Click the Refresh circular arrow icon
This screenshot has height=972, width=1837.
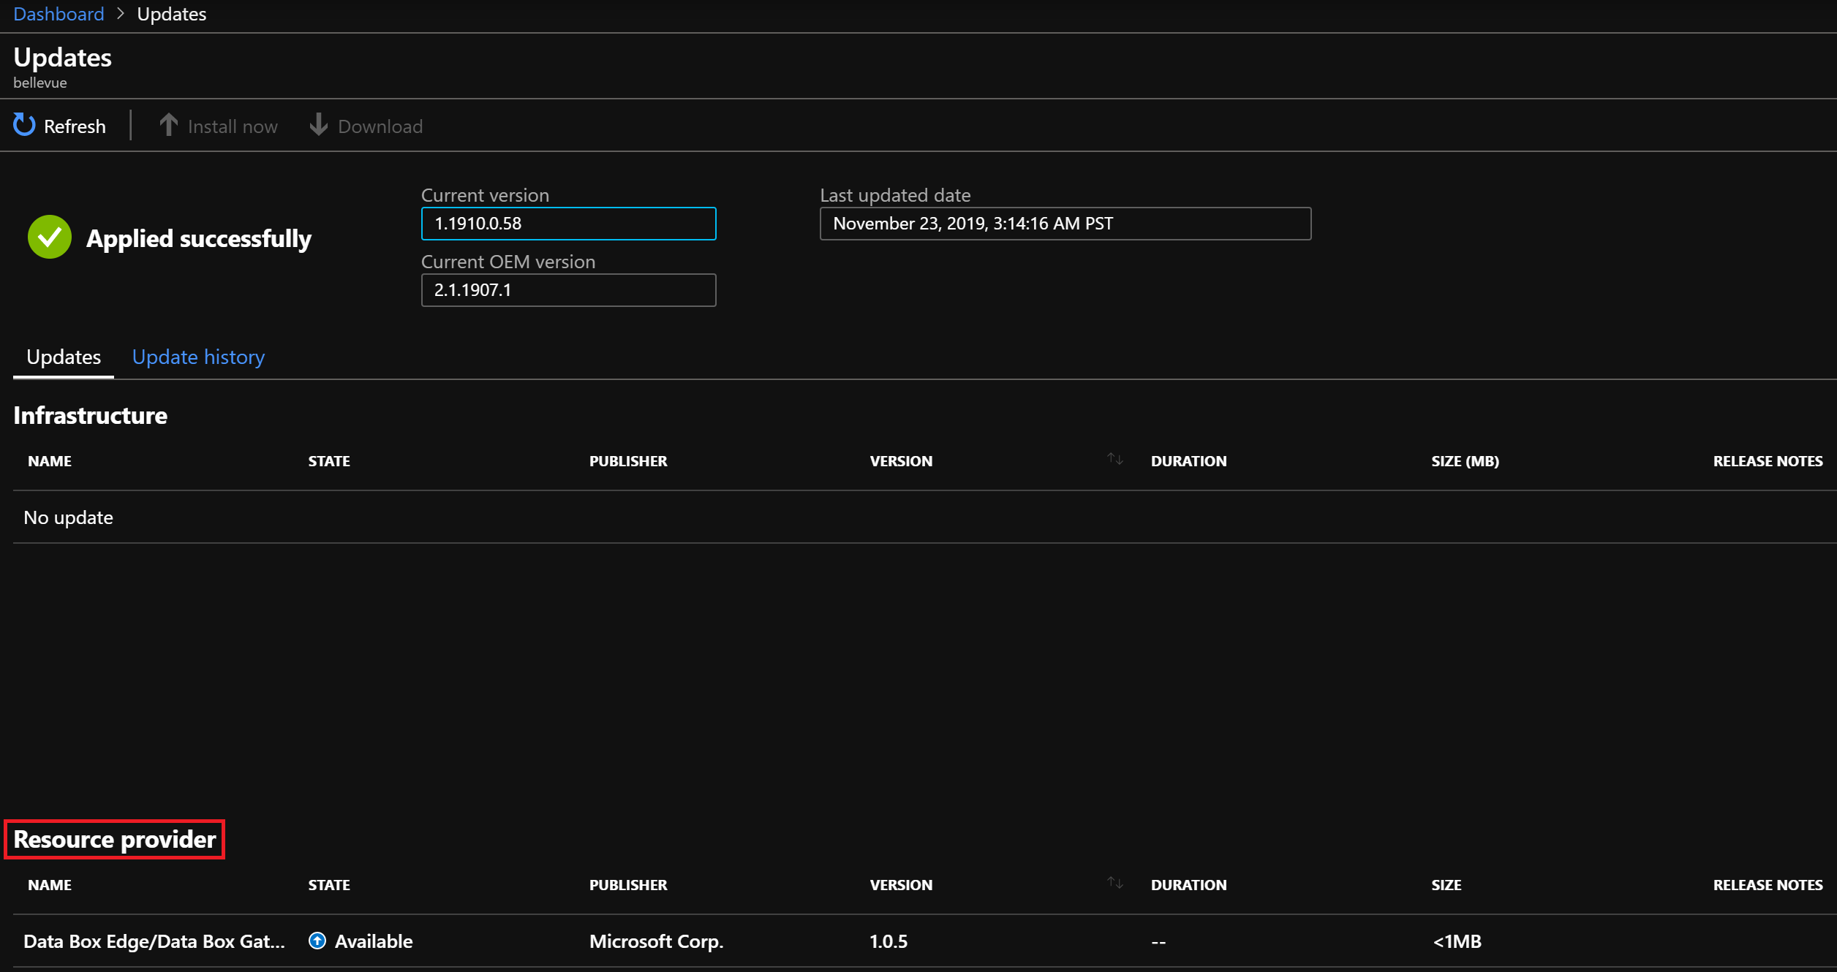tap(24, 125)
